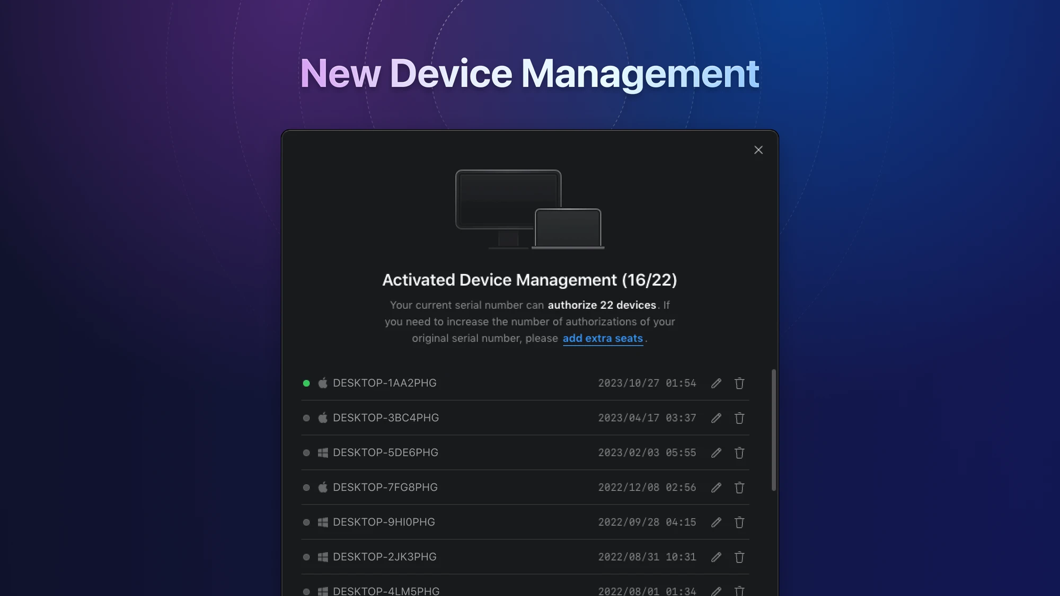
Task: Click the device list scrollbar
Action: click(774, 430)
